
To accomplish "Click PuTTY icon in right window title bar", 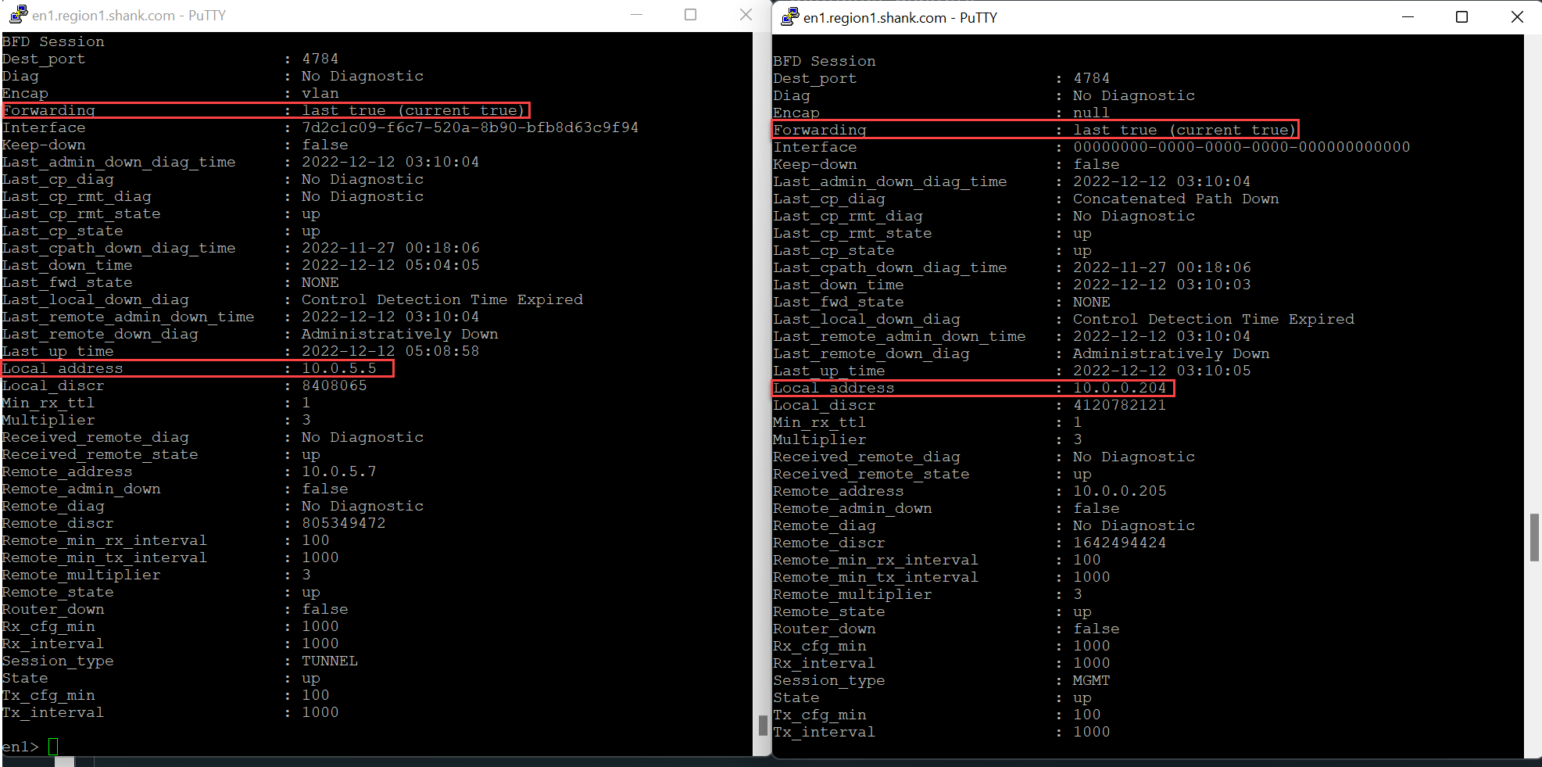I will [790, 17].
